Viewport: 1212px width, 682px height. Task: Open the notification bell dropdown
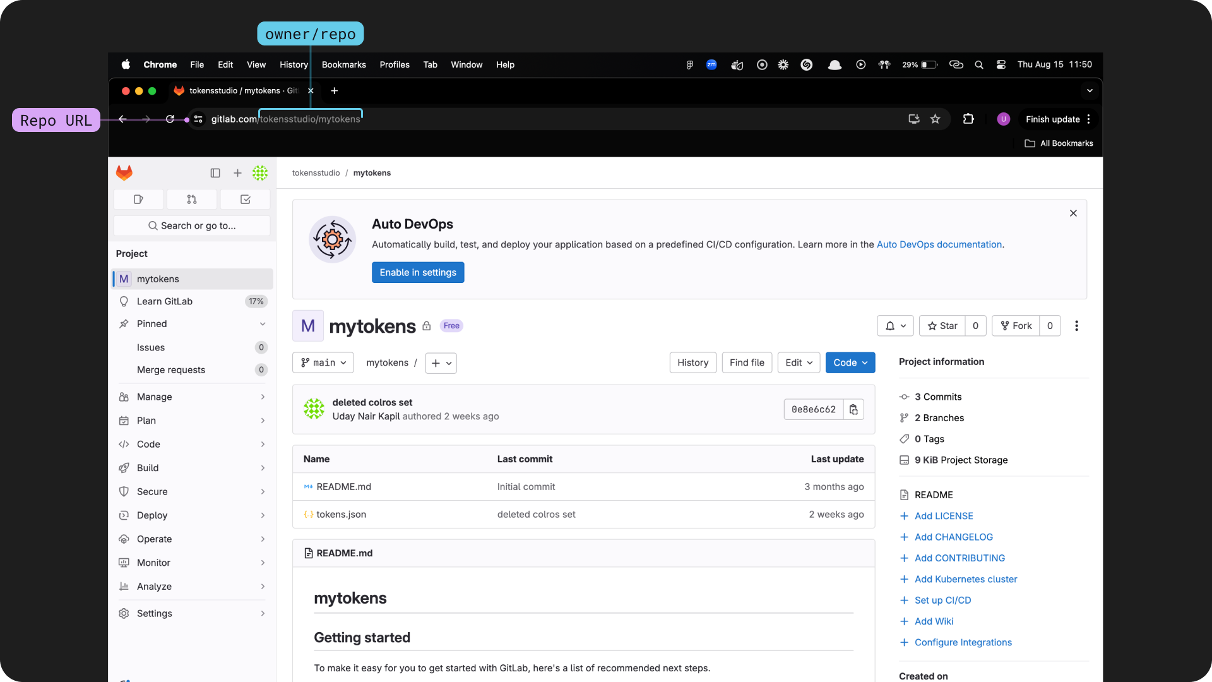pyautogui.click(x=895, y=326)
